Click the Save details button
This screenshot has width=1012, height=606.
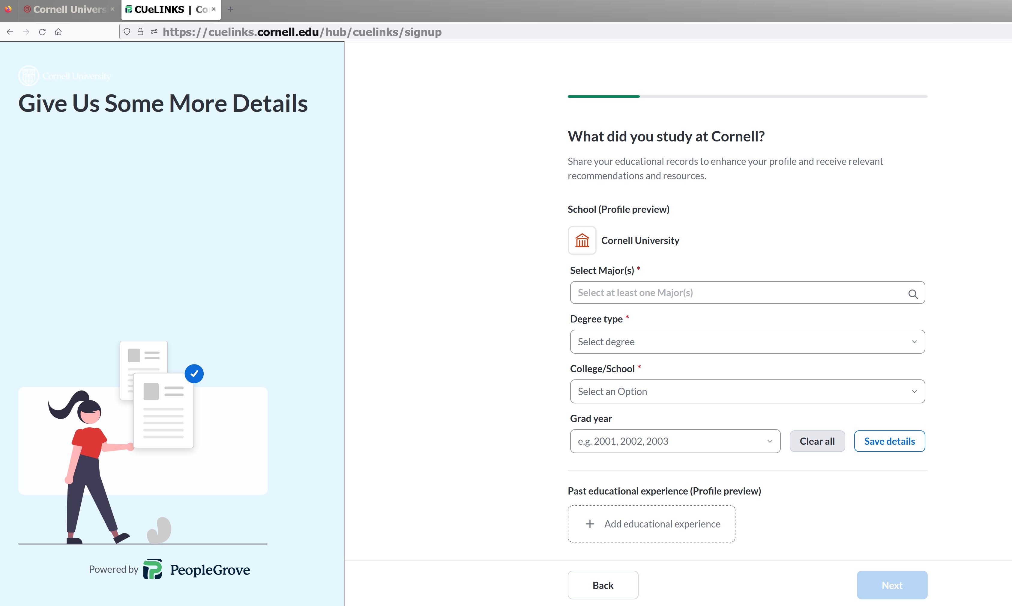tap(889, 441)
